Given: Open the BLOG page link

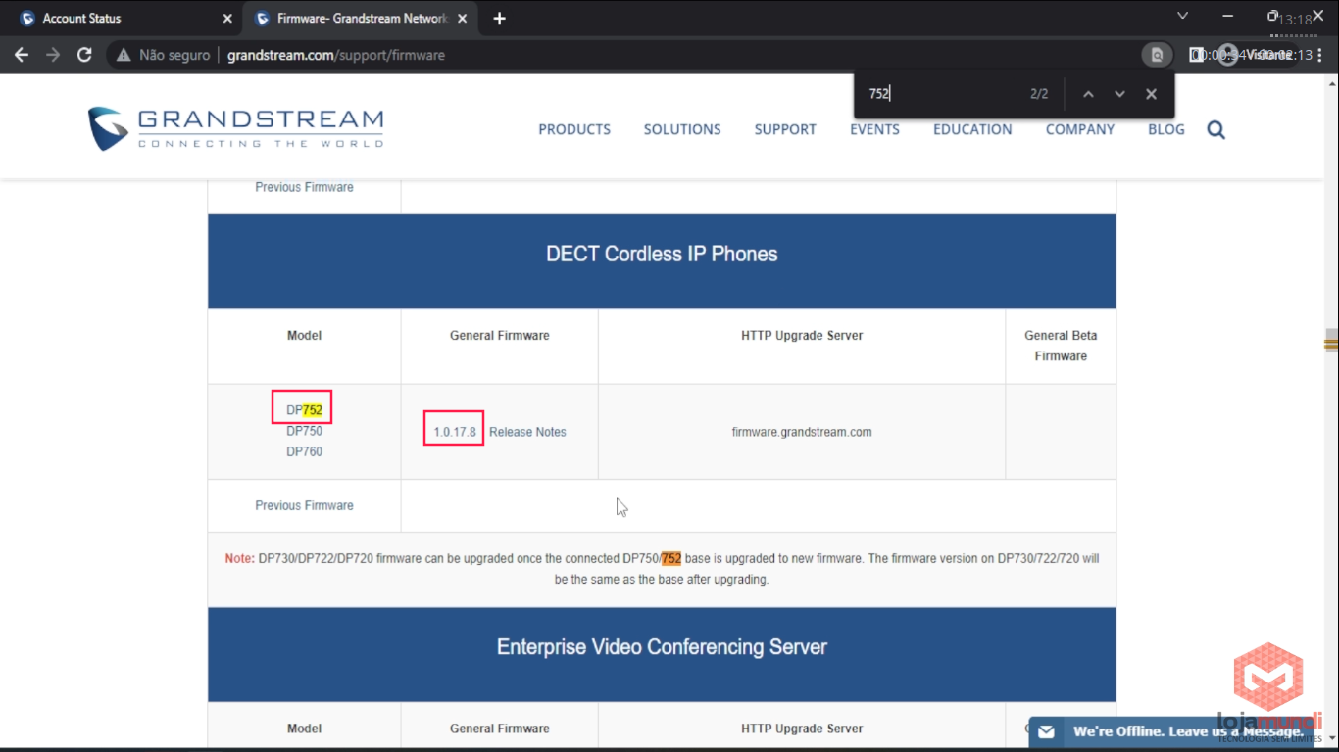Looking at the screenshot, I should coord(1166,129).
